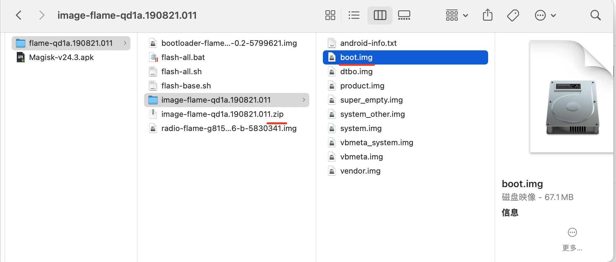Screen dimensions: 616x262
Task: Click the vbmeta_system.img file icon
Action: tap(332, 143)
